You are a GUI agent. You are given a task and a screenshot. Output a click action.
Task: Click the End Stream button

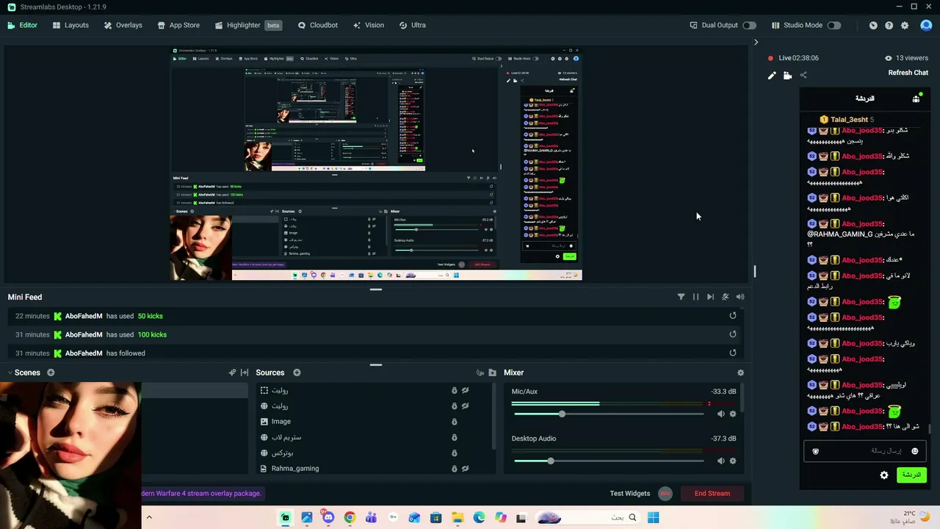coord(712,494)
